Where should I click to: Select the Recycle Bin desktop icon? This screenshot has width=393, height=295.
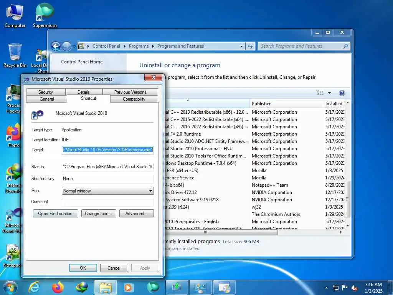coord(15,56)
